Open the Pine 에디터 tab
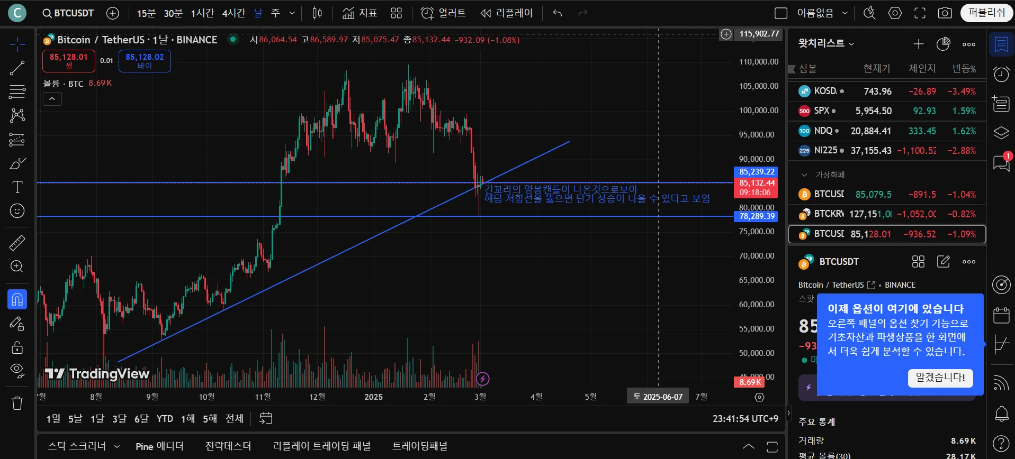 [159, 446]
